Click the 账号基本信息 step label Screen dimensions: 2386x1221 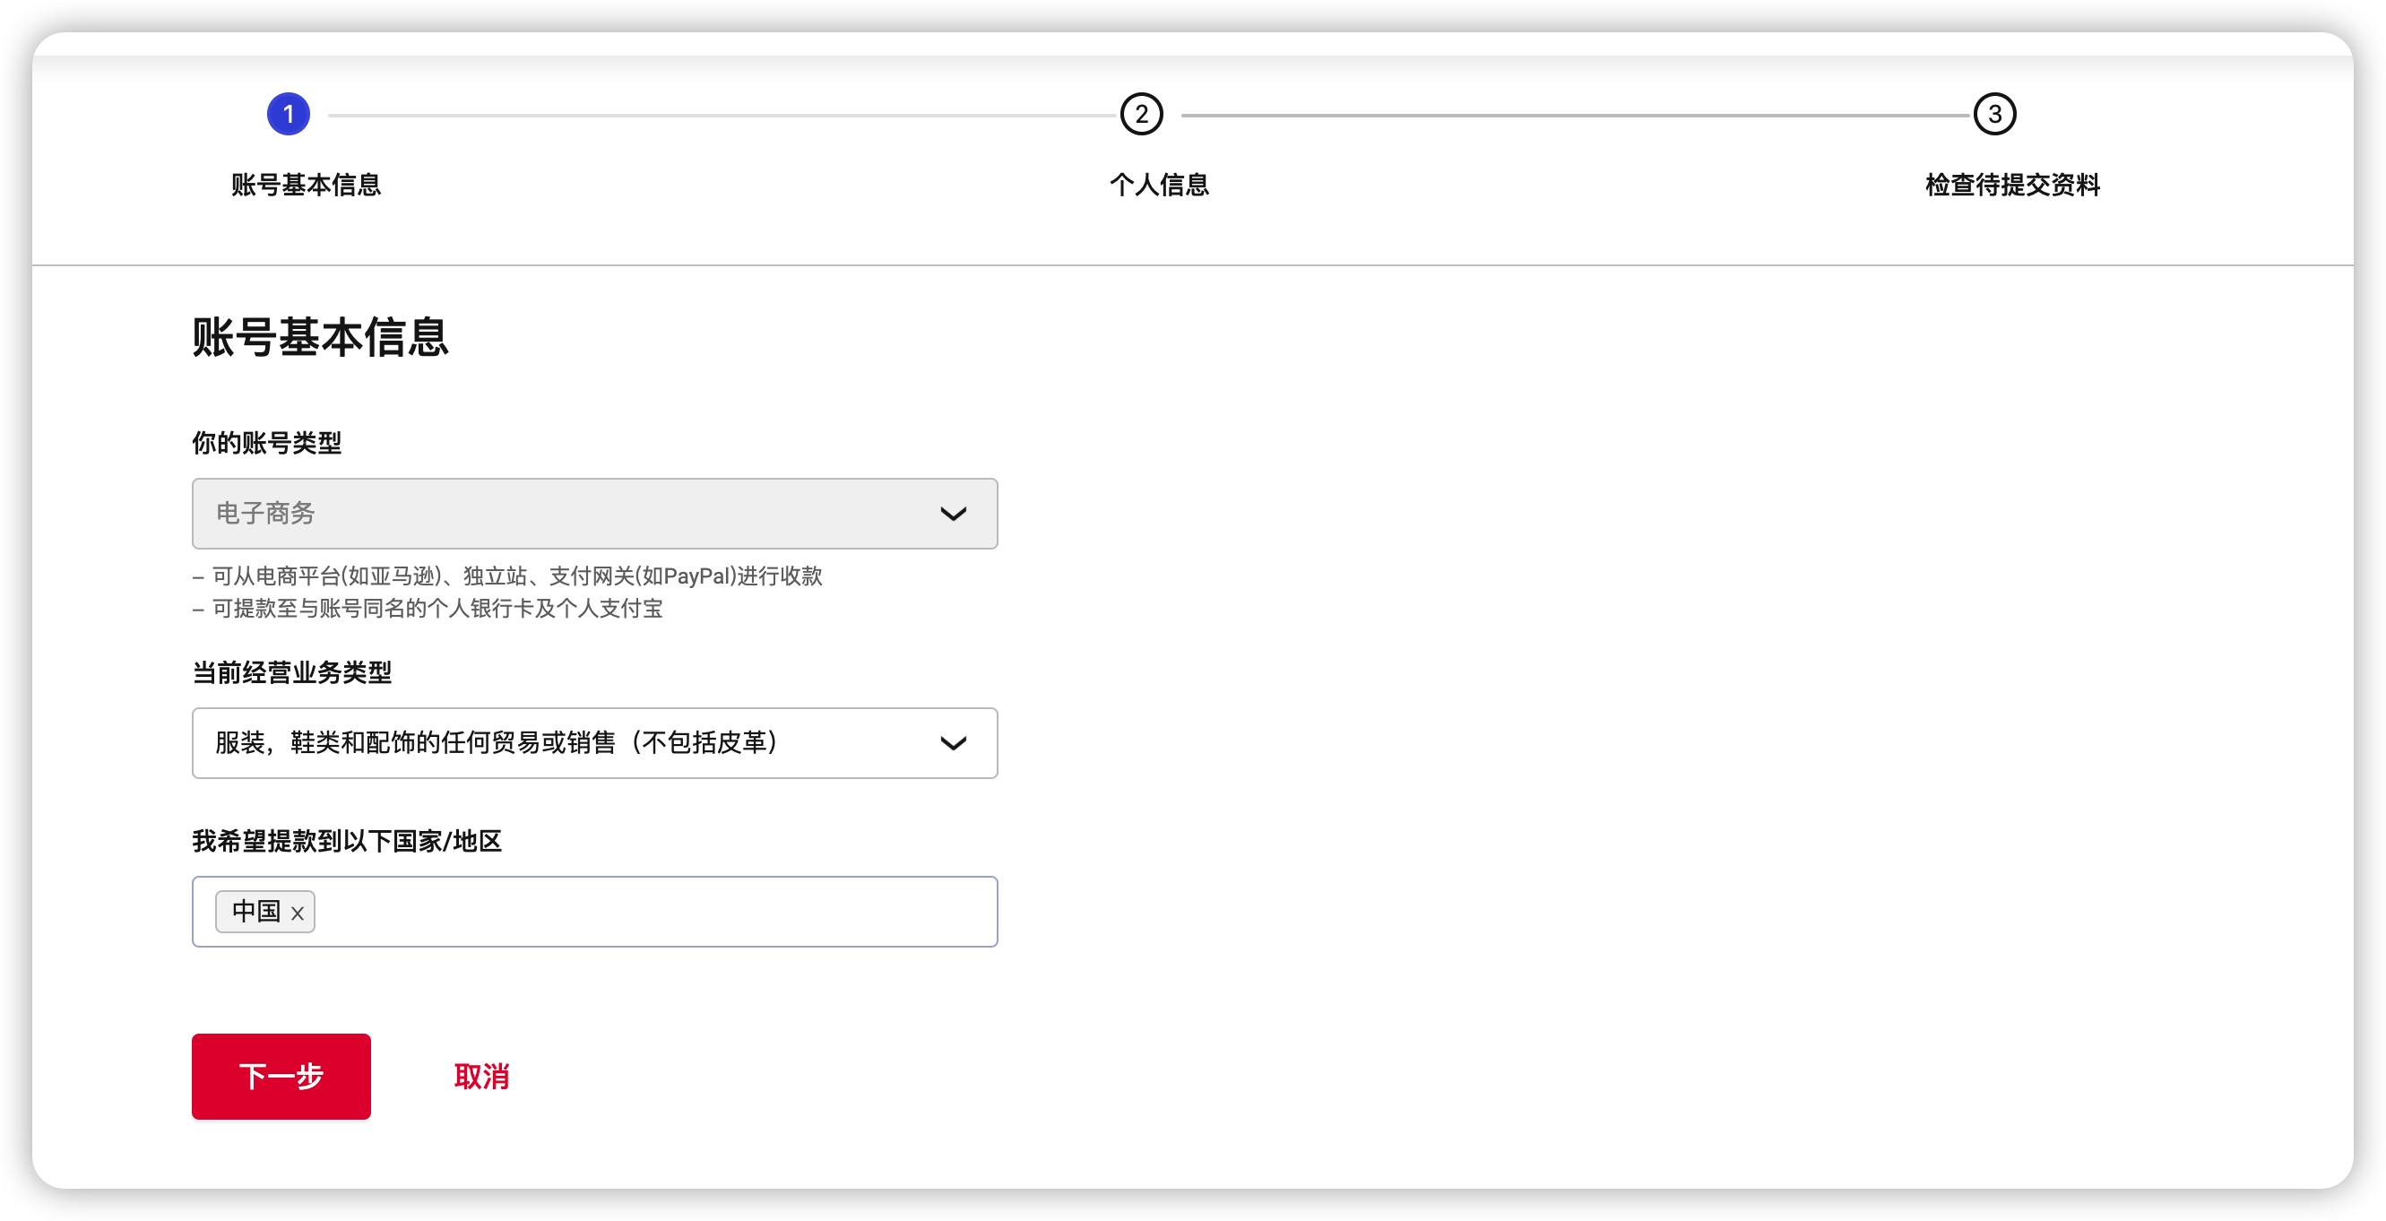[x=307, y=186]
